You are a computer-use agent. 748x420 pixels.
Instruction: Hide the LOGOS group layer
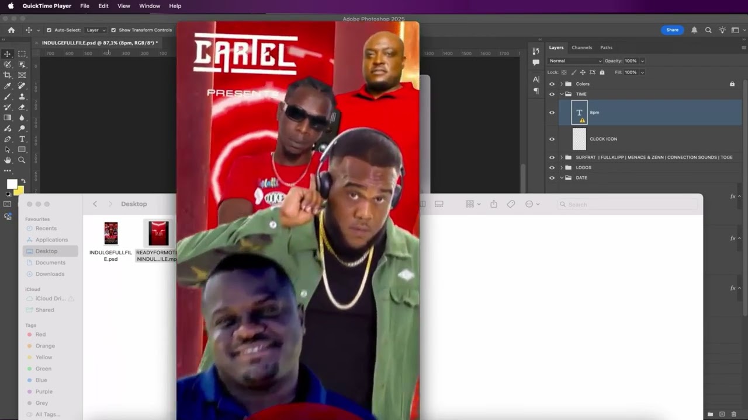pyautogui.click(x=552, y=167)
